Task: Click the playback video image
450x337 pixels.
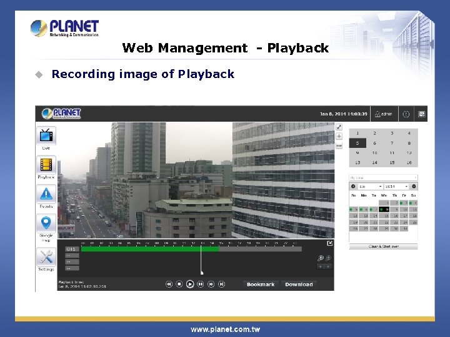Action: tap(196, 180)
